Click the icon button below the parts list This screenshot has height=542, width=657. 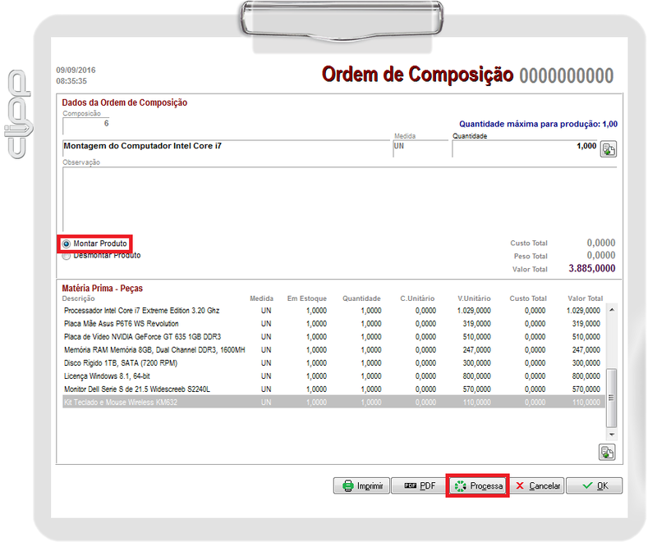(608, 452)
